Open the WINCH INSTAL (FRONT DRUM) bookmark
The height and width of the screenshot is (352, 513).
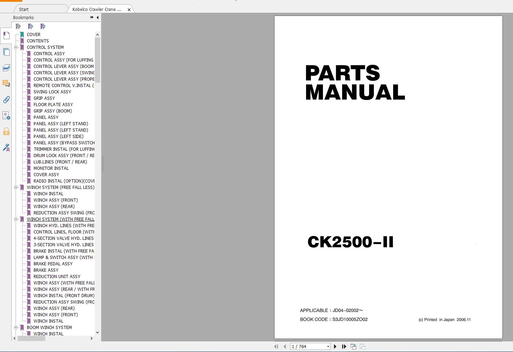[64, 296]
